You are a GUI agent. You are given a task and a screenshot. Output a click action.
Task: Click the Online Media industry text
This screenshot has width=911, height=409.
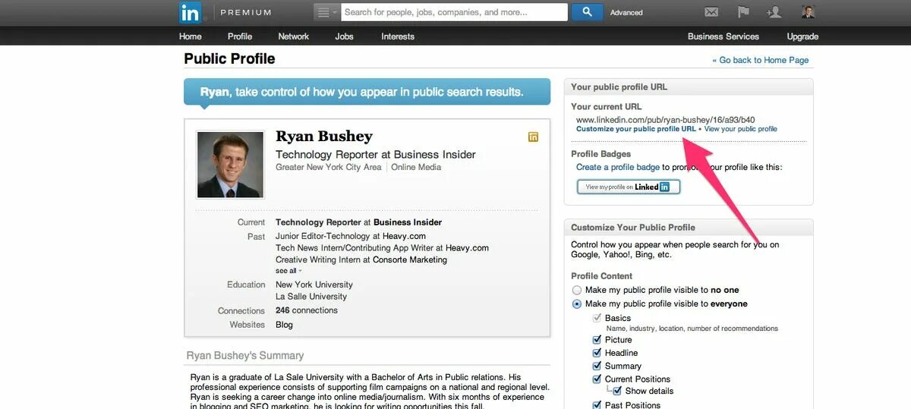416,167
